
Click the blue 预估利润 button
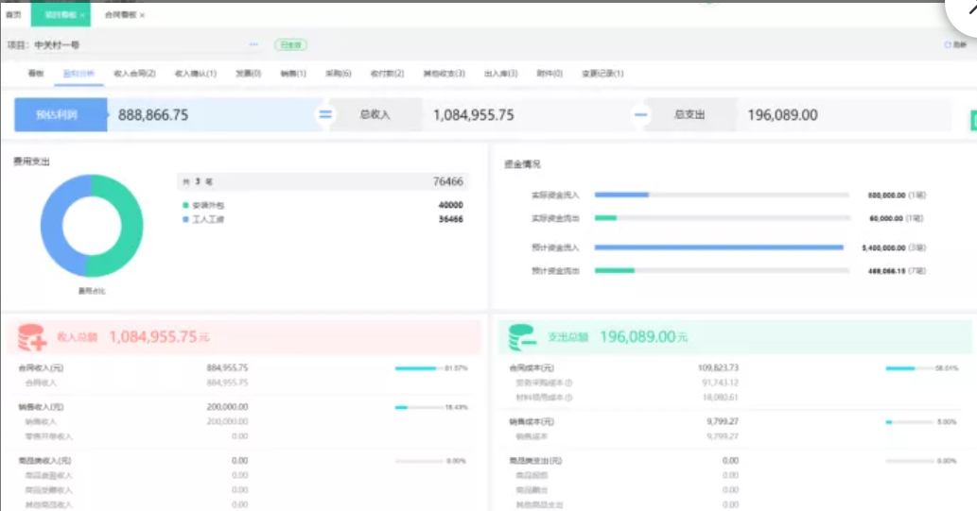(x=59, y=115)
